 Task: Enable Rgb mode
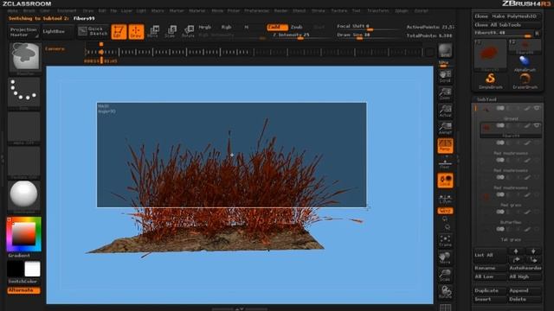[x=226, y=27]
